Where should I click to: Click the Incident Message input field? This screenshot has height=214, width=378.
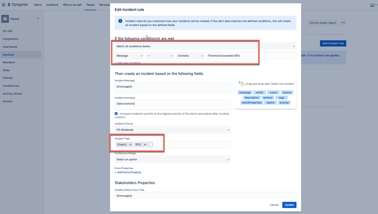point(173,88)
